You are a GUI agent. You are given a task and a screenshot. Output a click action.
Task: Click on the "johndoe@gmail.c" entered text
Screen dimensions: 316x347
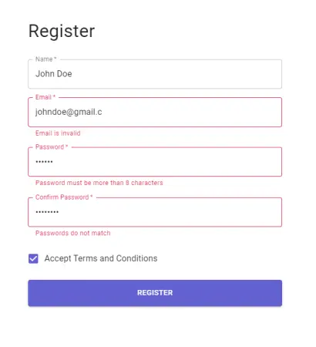tap(69, 112)
